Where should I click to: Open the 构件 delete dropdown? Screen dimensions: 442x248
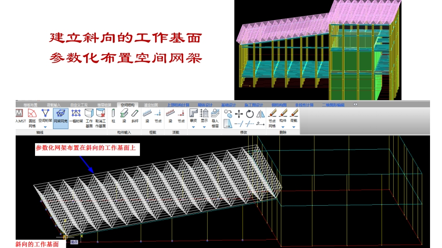(x=283, y=127)
